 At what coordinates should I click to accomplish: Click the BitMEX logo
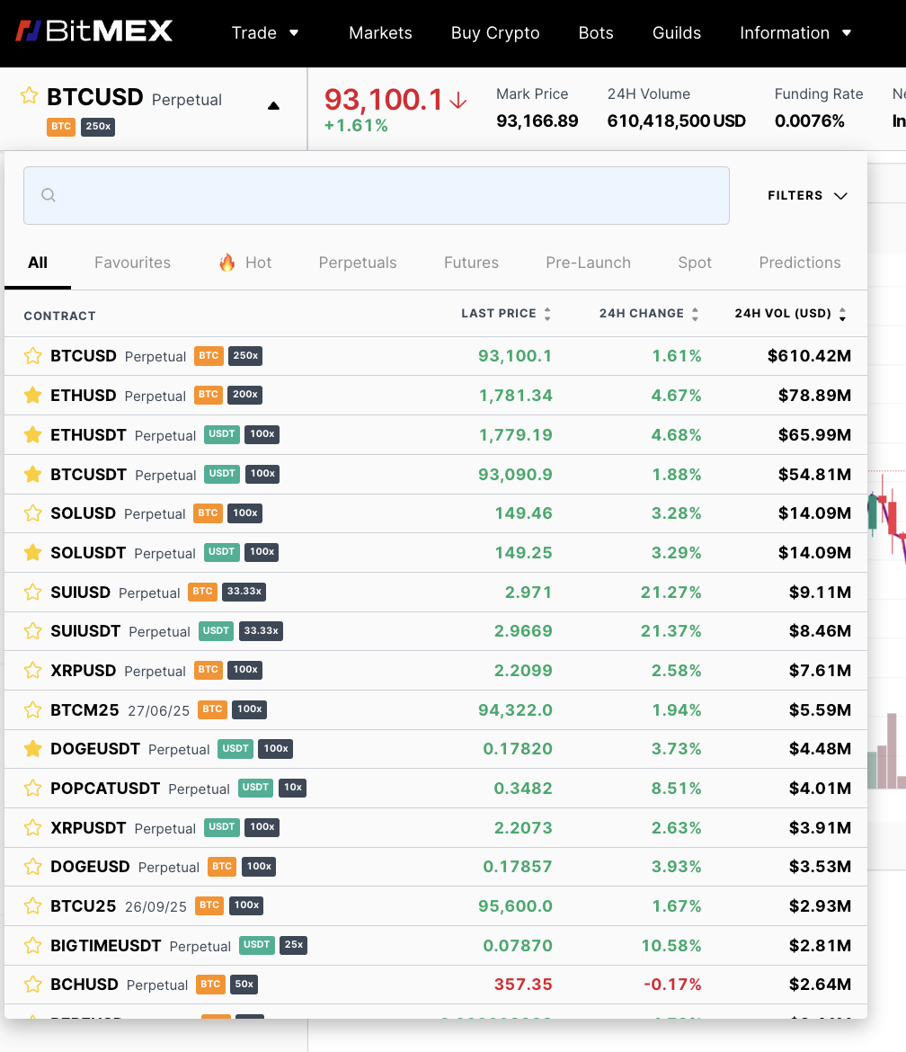tap(93, 31)
